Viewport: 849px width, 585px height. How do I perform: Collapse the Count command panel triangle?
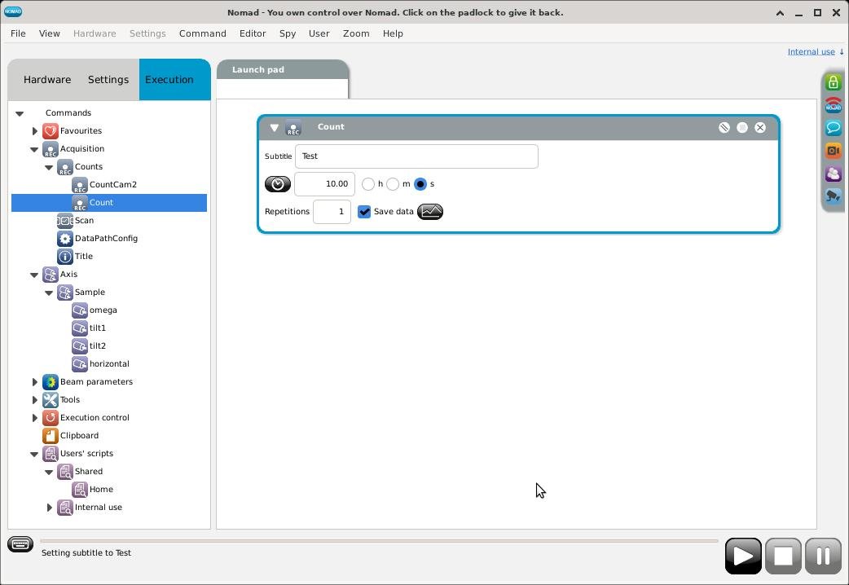274,128
